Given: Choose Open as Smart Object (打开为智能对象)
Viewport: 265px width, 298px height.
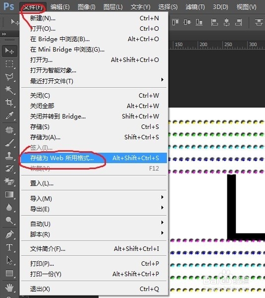Looking at the screenshot, I should [94, 70].
